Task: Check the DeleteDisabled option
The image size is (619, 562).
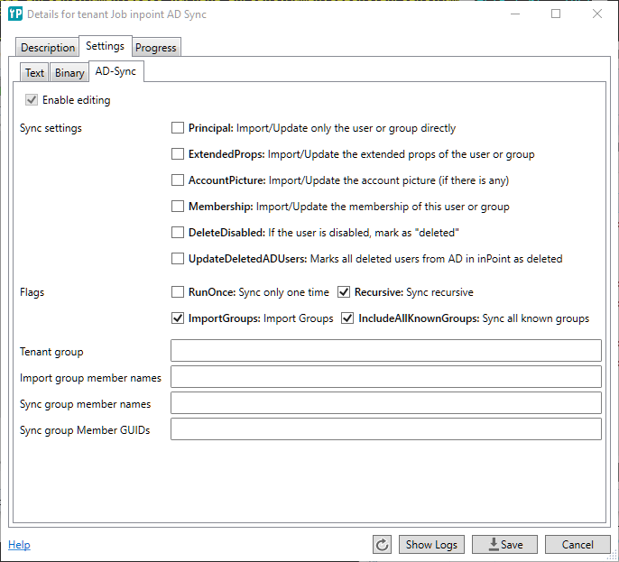Action: pos(178,233)
